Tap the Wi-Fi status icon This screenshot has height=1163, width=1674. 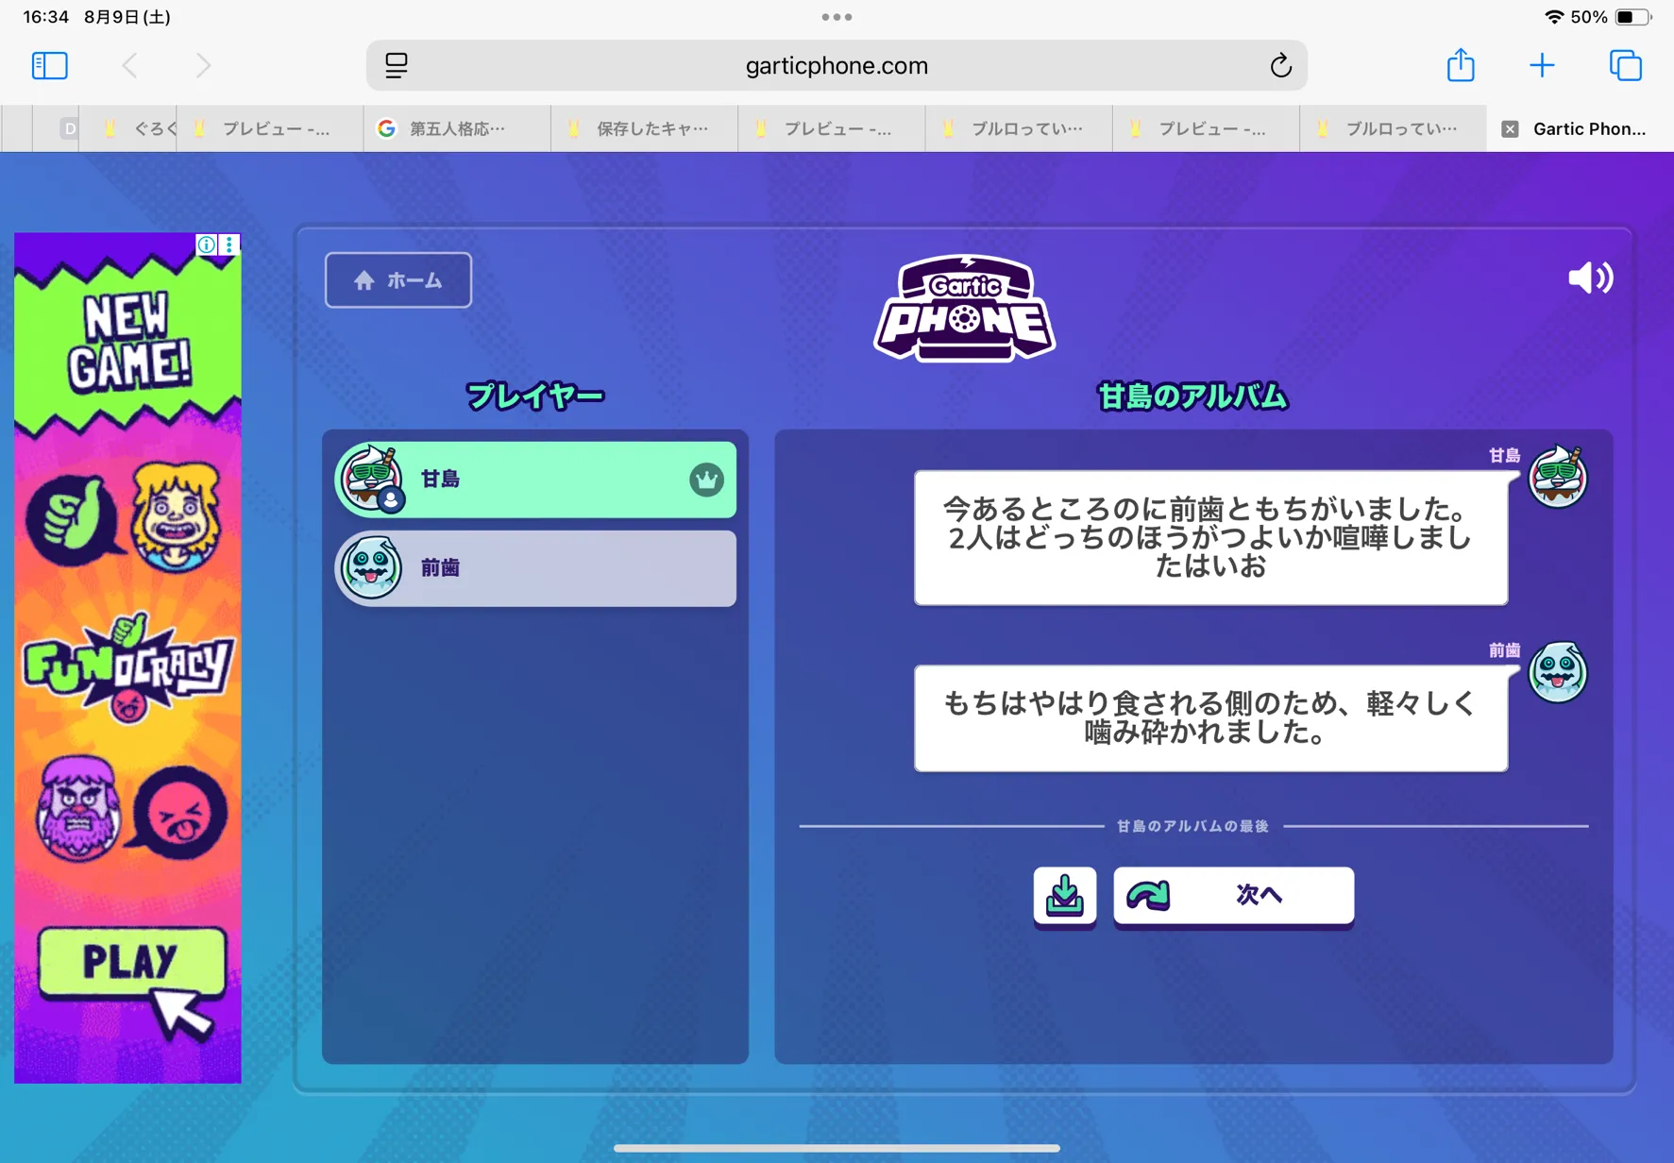coord(1554,17)
